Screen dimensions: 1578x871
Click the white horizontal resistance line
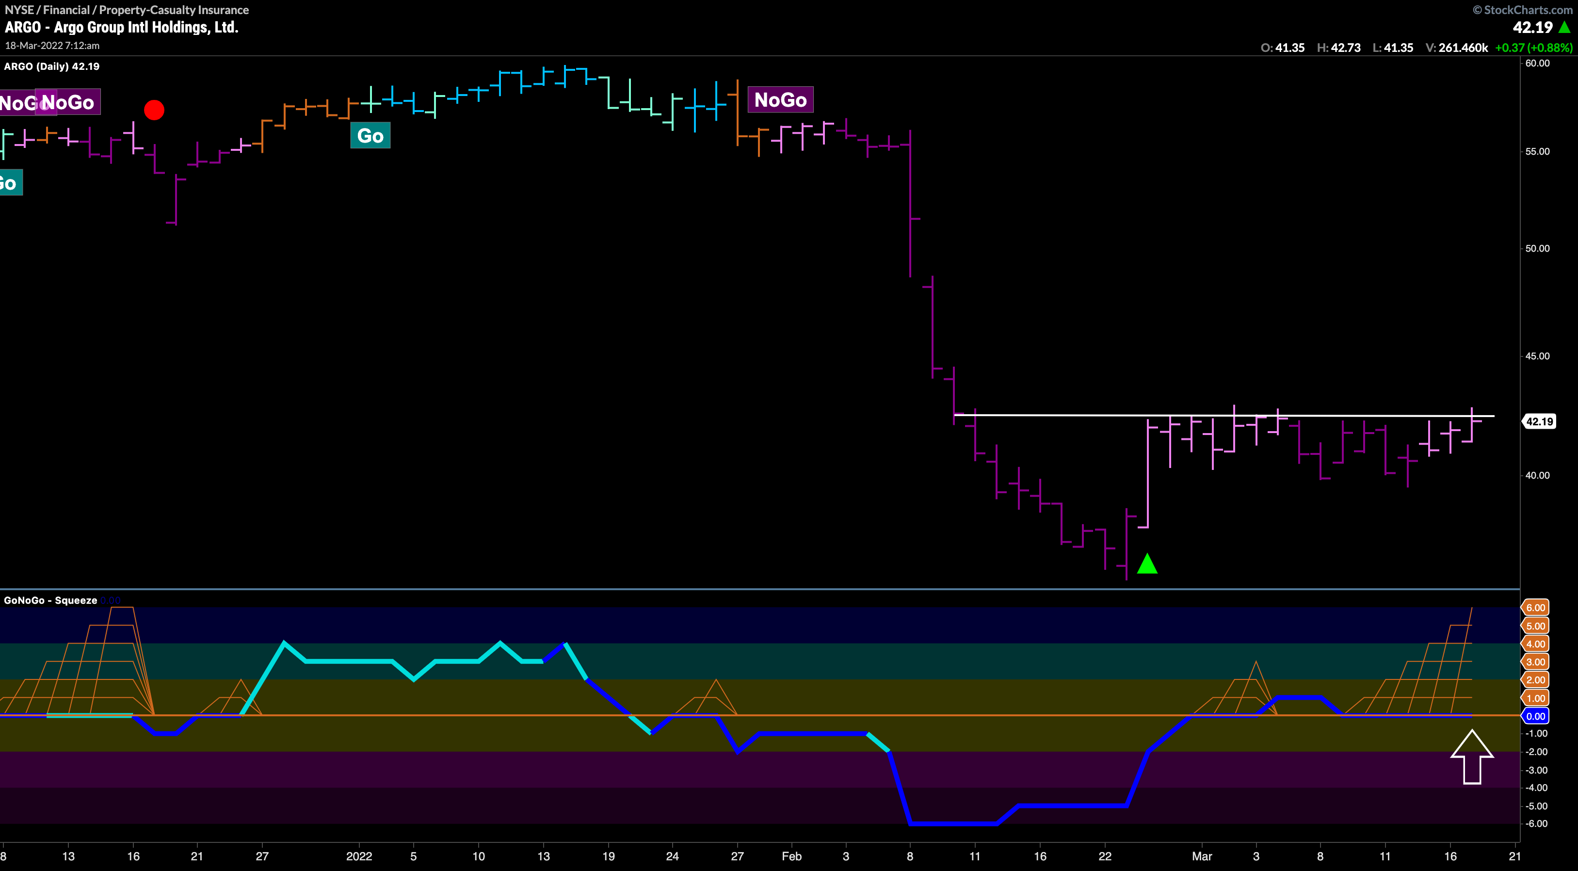[x=1224, y=415]
